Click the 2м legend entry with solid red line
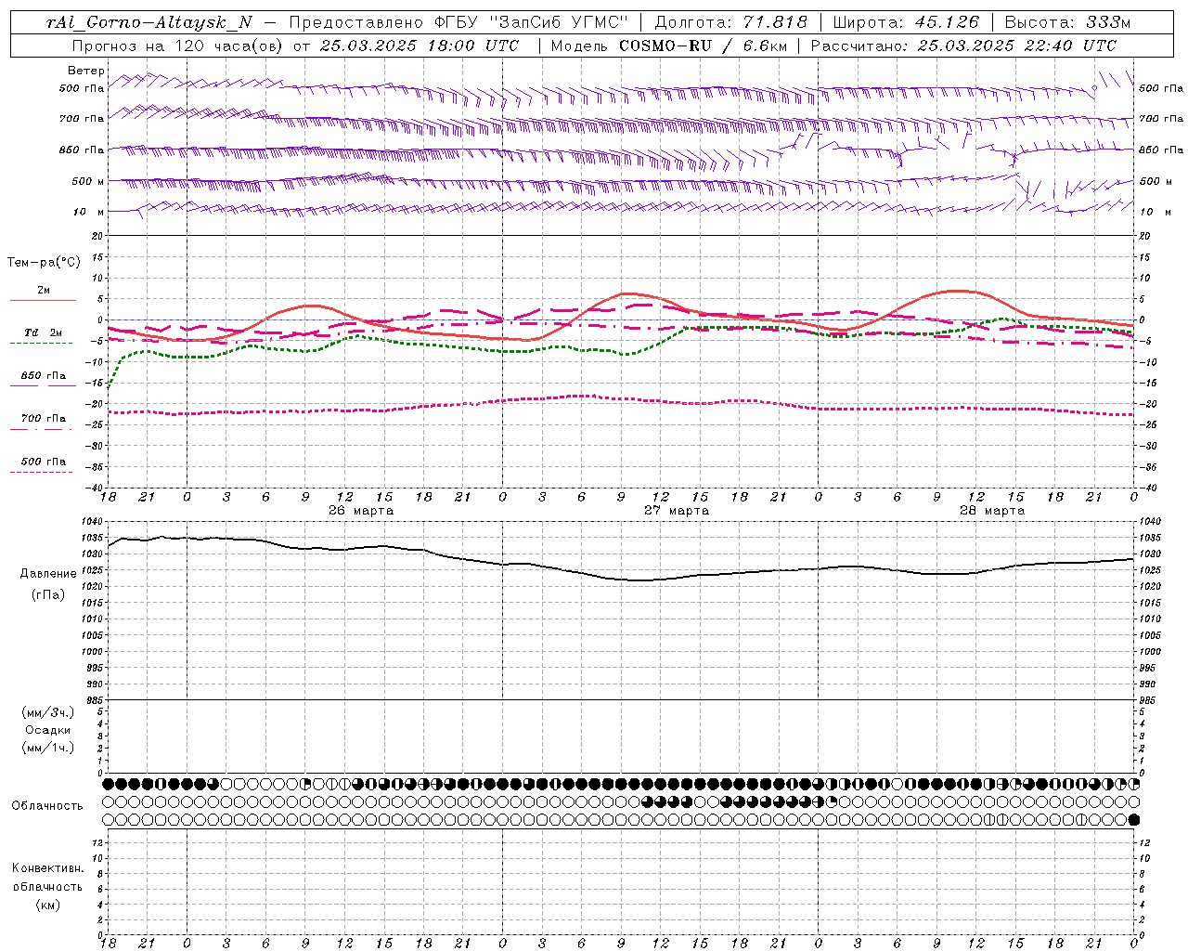 pyautogui.click(x=43, y=293)
